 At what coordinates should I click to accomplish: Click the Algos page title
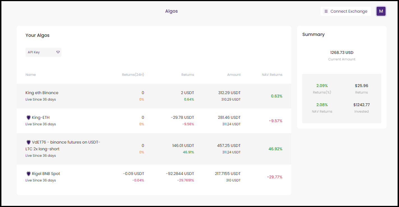[x=171, y=11]
